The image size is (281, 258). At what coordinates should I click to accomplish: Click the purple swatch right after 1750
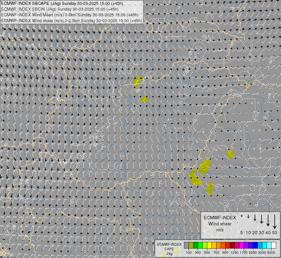(x=246, y=245)
